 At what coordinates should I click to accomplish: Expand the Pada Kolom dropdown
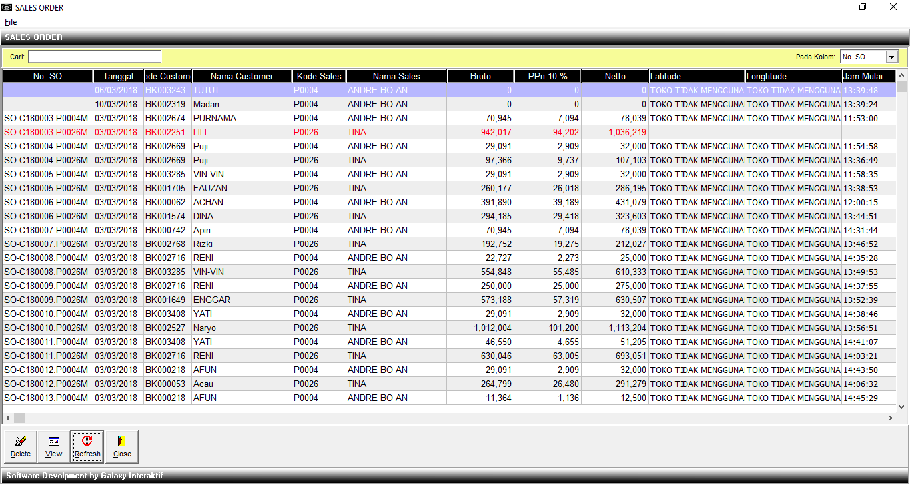[891, 57]
